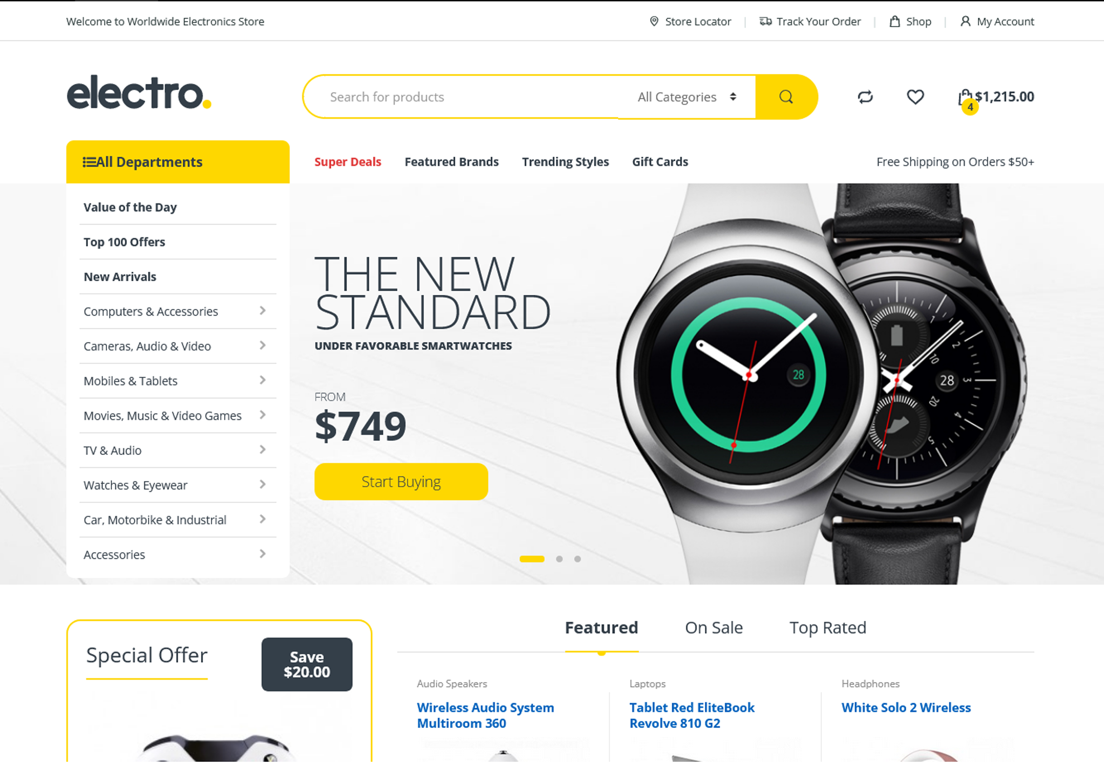Switch to the Top Rated tab

click(x=827, y=627)
